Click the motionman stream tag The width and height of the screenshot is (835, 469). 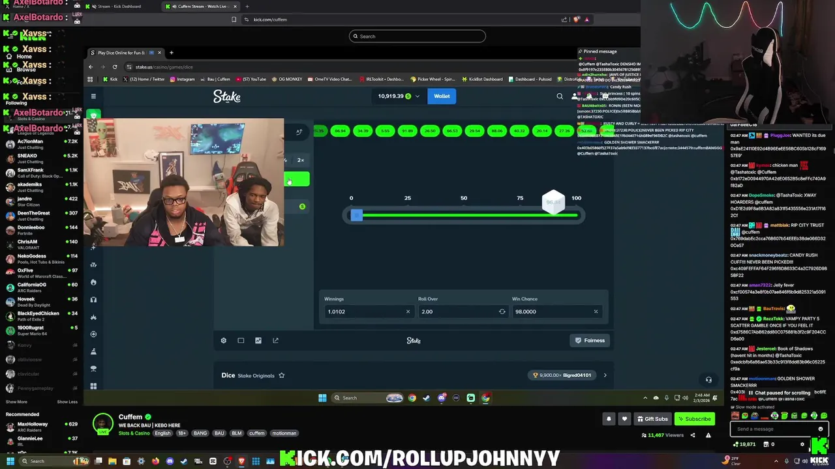click(x=284, y=433)
